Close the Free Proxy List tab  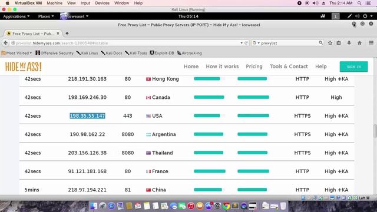58,34
